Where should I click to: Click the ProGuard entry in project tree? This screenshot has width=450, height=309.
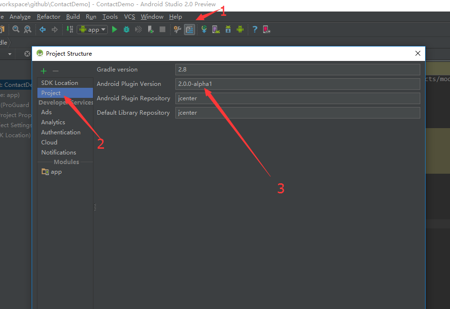(x=15, y=105)
